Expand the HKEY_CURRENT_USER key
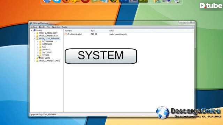Screen dimensions: 223x125 [x=34, y=36]
